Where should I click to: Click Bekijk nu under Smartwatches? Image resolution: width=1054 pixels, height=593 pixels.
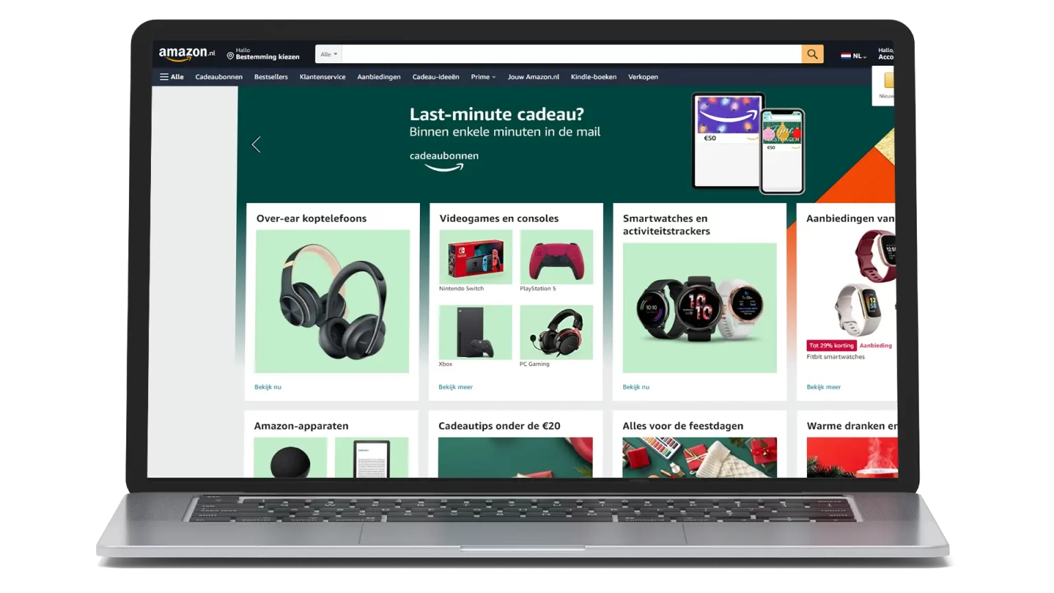636,387
